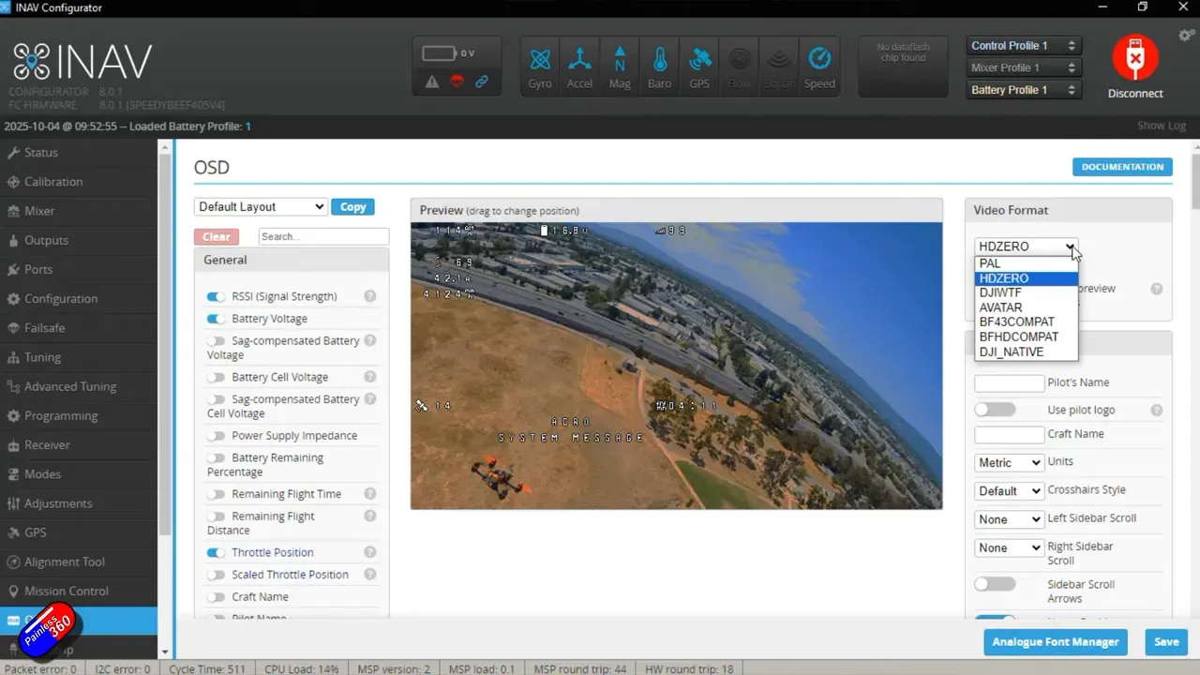Screen dimensions: 1200x675
Task: Open the Documentation button
Action: click(1122, 167)
